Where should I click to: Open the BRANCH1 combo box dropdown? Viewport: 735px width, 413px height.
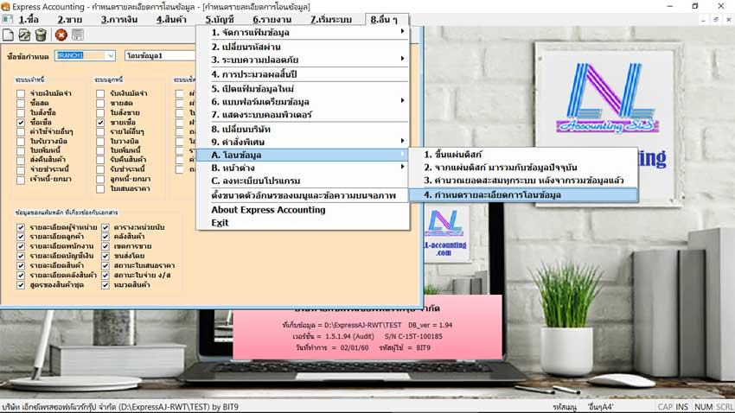point(111,55)
